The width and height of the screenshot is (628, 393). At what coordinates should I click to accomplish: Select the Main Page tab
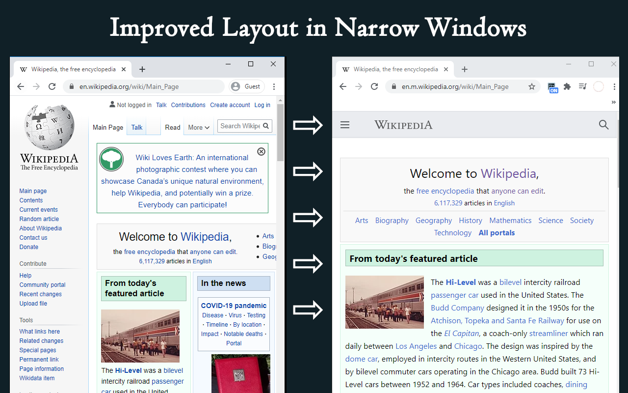click(x=108, y=127)
